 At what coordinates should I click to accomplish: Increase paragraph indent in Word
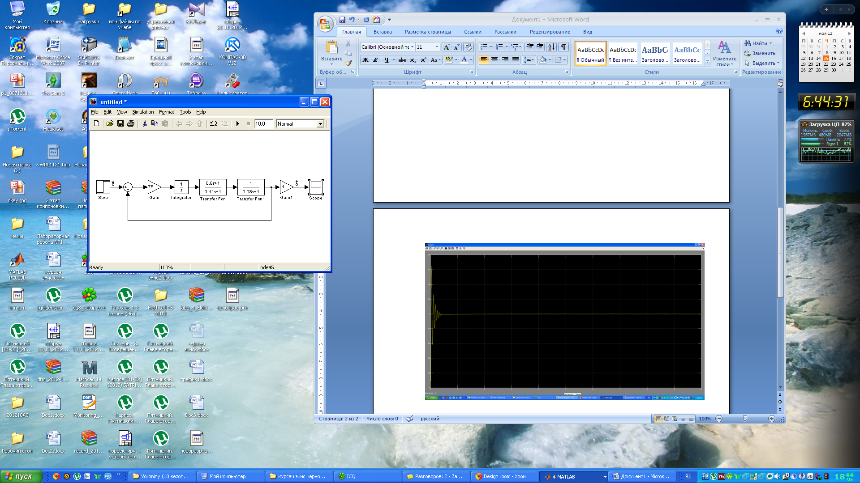pos(540,47)
